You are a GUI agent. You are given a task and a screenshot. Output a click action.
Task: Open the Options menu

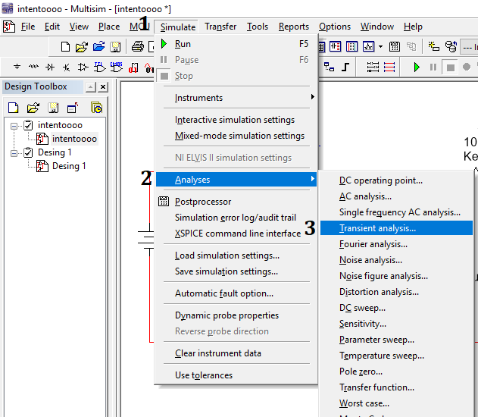point(335,27)
